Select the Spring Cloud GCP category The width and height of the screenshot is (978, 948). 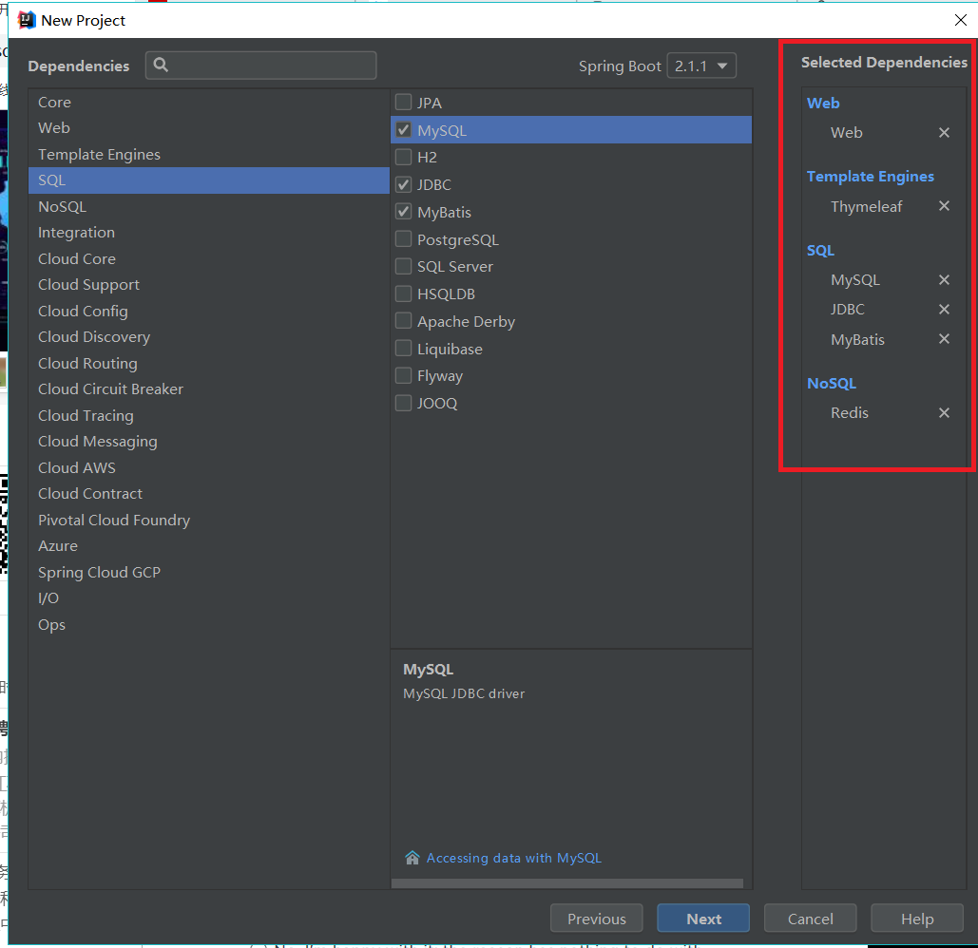click(x=209, y=572)
